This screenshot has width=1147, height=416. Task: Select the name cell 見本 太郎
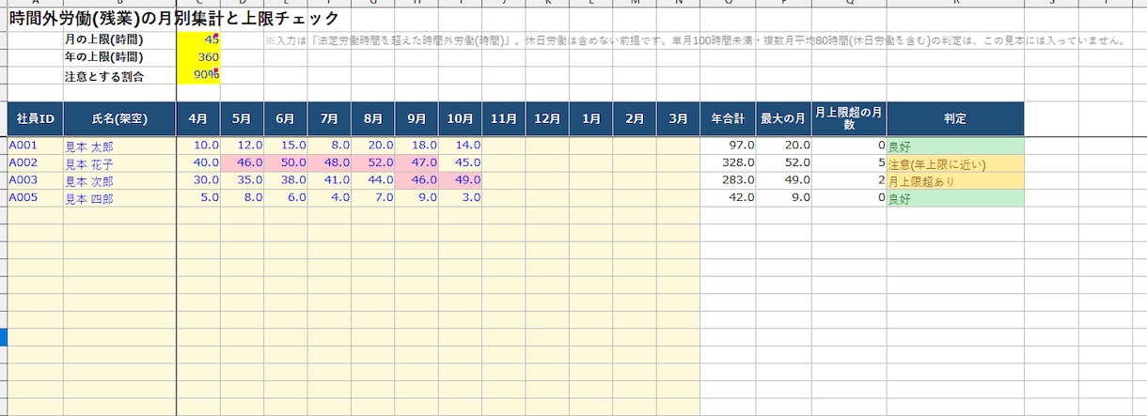(x=119, y=146)
